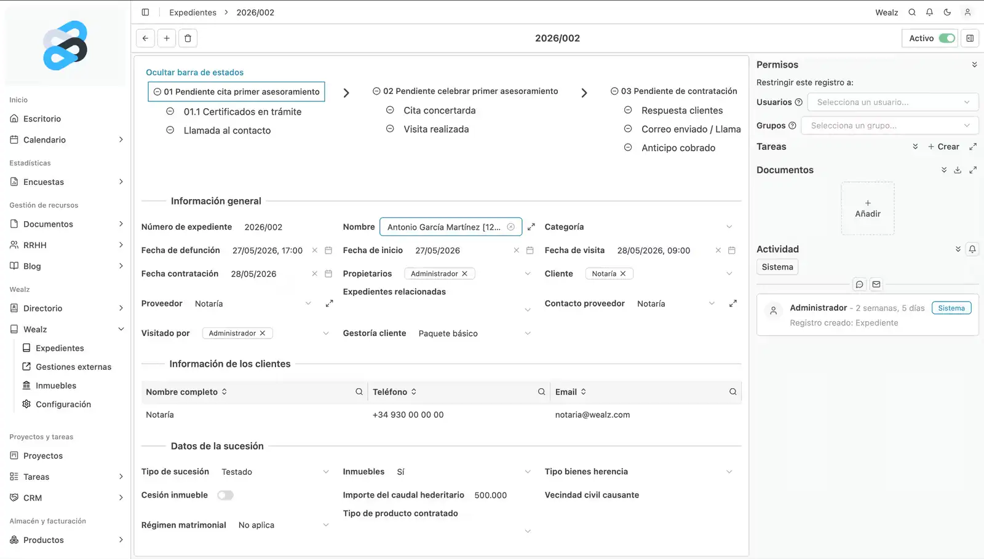Go to Expedientes breadcrumb link
Image resolution: width=984 pixels, height=559 pixels.
(x=192, y=12)
